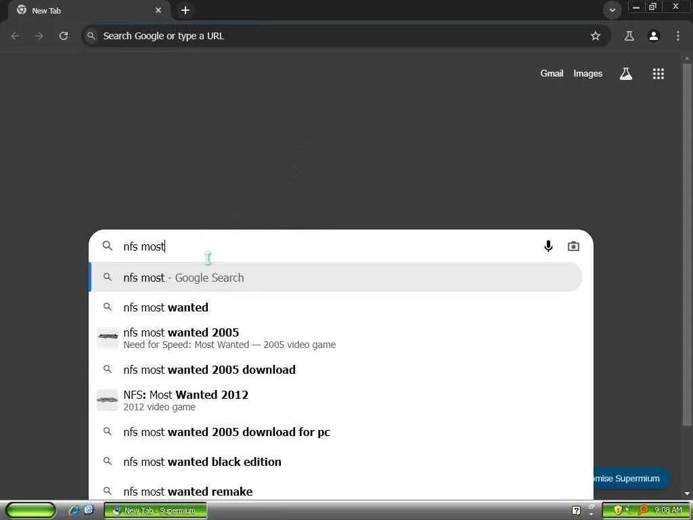Select 'nfs most - Google Search' suggestion

pyautogui.click(x=336, y=277)
